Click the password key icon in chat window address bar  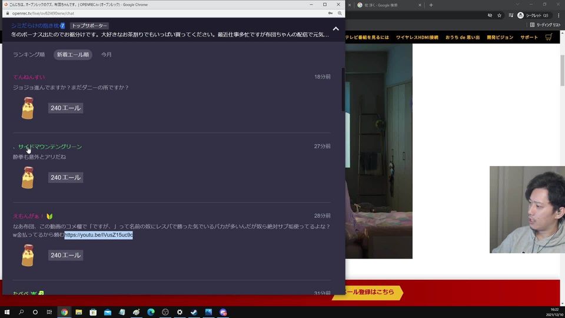click(x=330, y=14)
